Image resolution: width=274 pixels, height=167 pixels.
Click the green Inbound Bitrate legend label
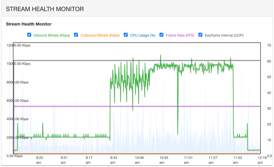tap(52, 35)
